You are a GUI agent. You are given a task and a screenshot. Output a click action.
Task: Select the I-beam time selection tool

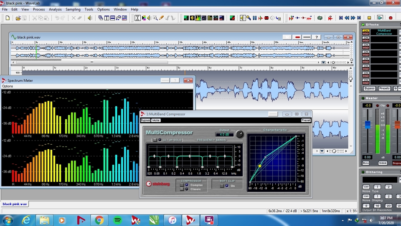click(x=137, y=18)
